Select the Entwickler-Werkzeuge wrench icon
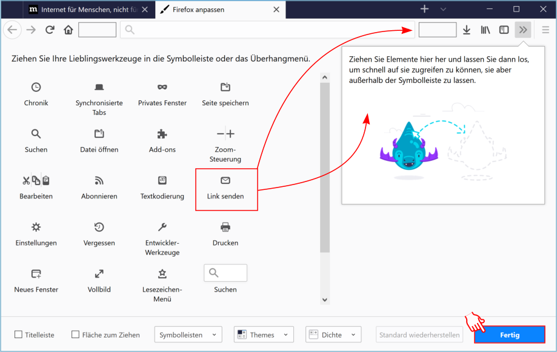The height and width of the screenshot is (352, 557). [x=162, y=228]
